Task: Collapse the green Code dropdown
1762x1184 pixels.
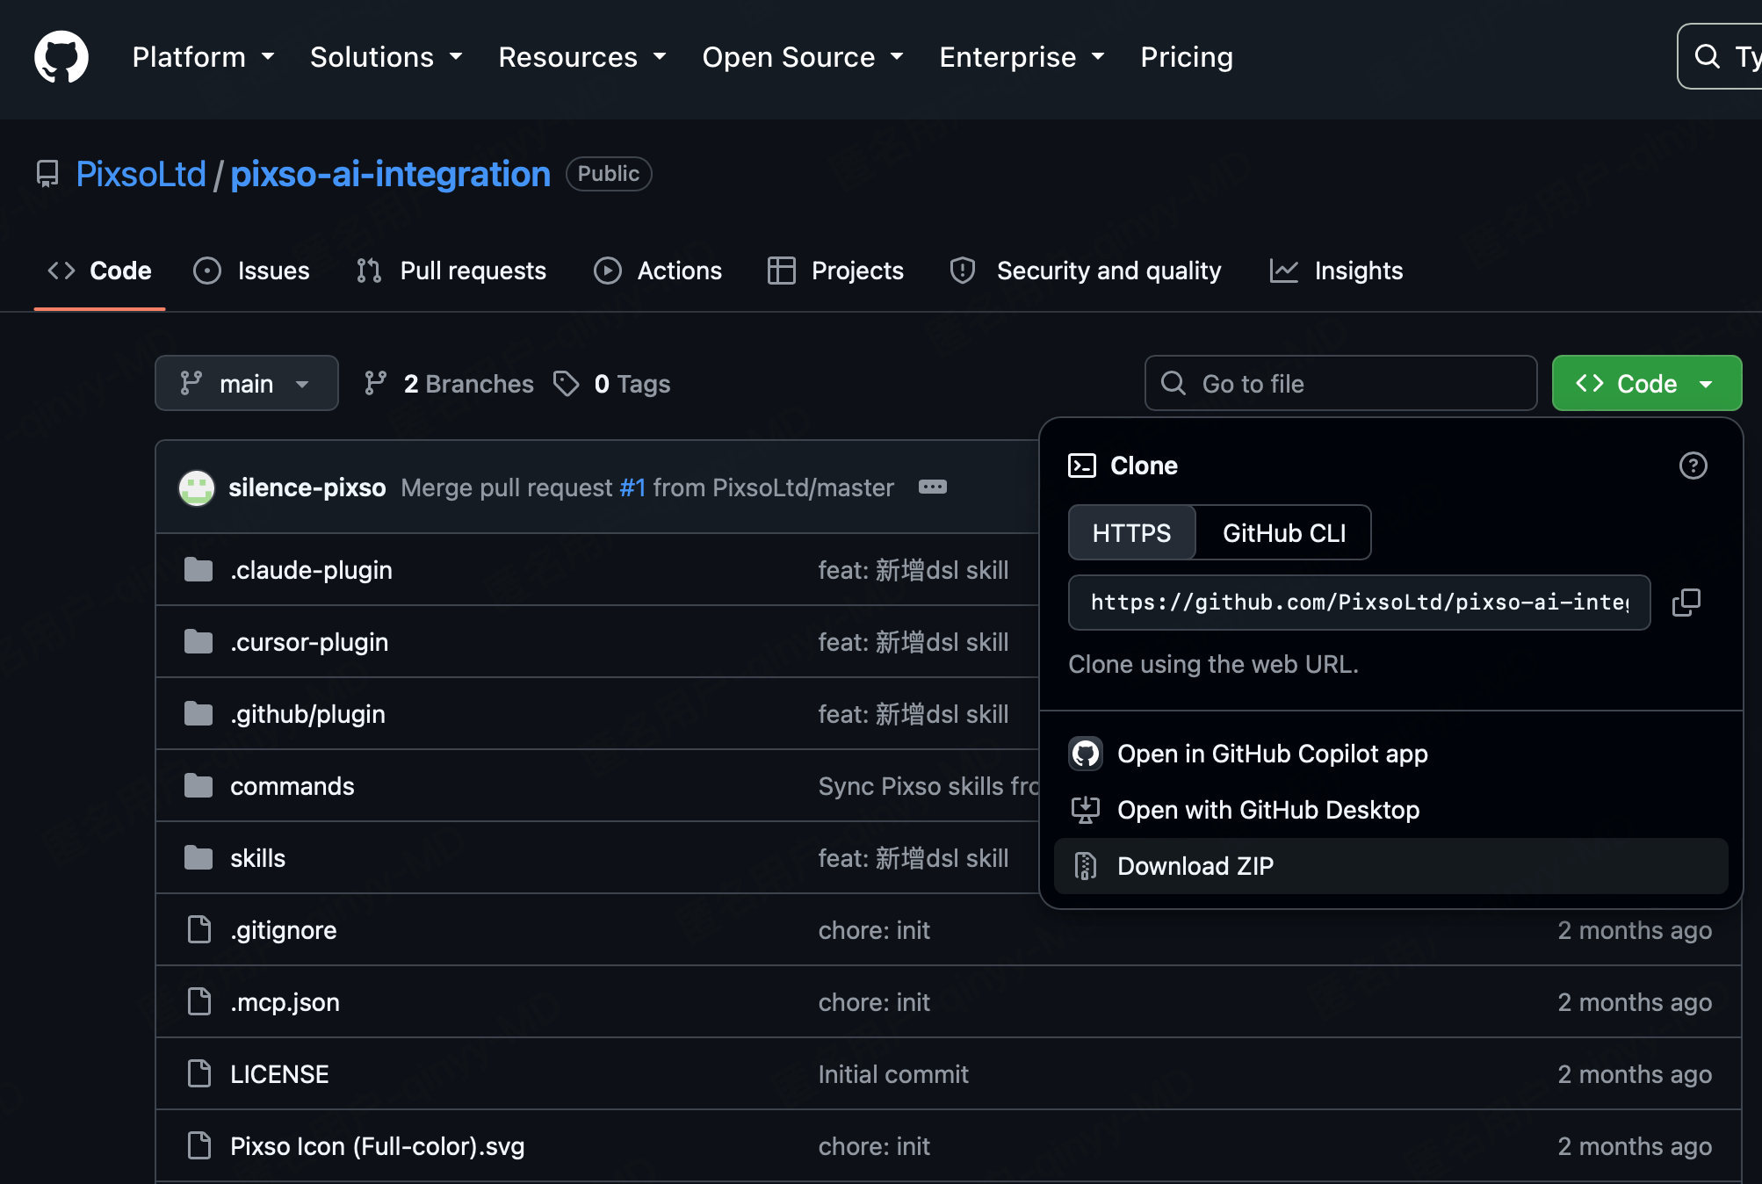Action: [x=1647, y=383]
